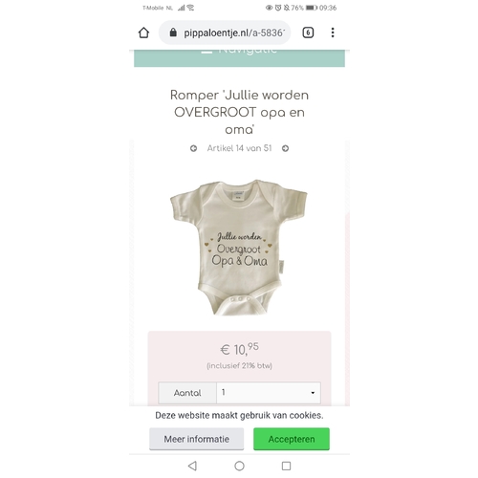The width and height of the screenshot is (478, 478).
Task: Go to the next article arrow
Action: pos(285,148)
